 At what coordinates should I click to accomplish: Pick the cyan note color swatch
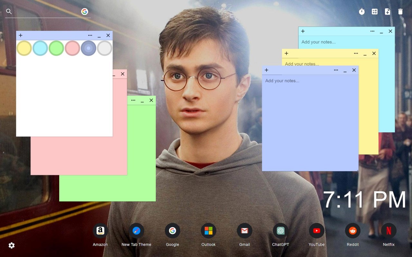click(x=40, y=48)
